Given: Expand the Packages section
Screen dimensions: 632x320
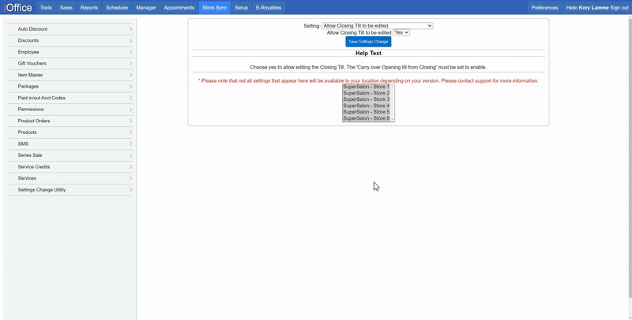Looking at the screenshot, I should click(70, 87).
